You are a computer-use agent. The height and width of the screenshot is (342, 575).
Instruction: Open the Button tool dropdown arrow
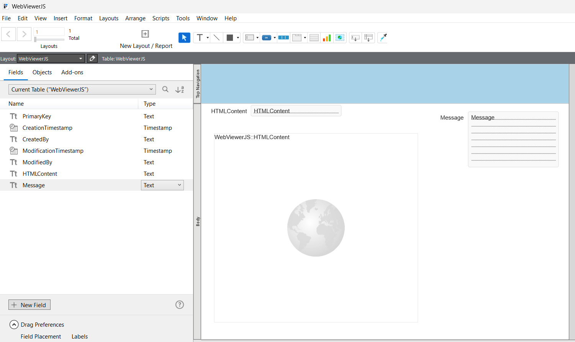tap(275, 38)
